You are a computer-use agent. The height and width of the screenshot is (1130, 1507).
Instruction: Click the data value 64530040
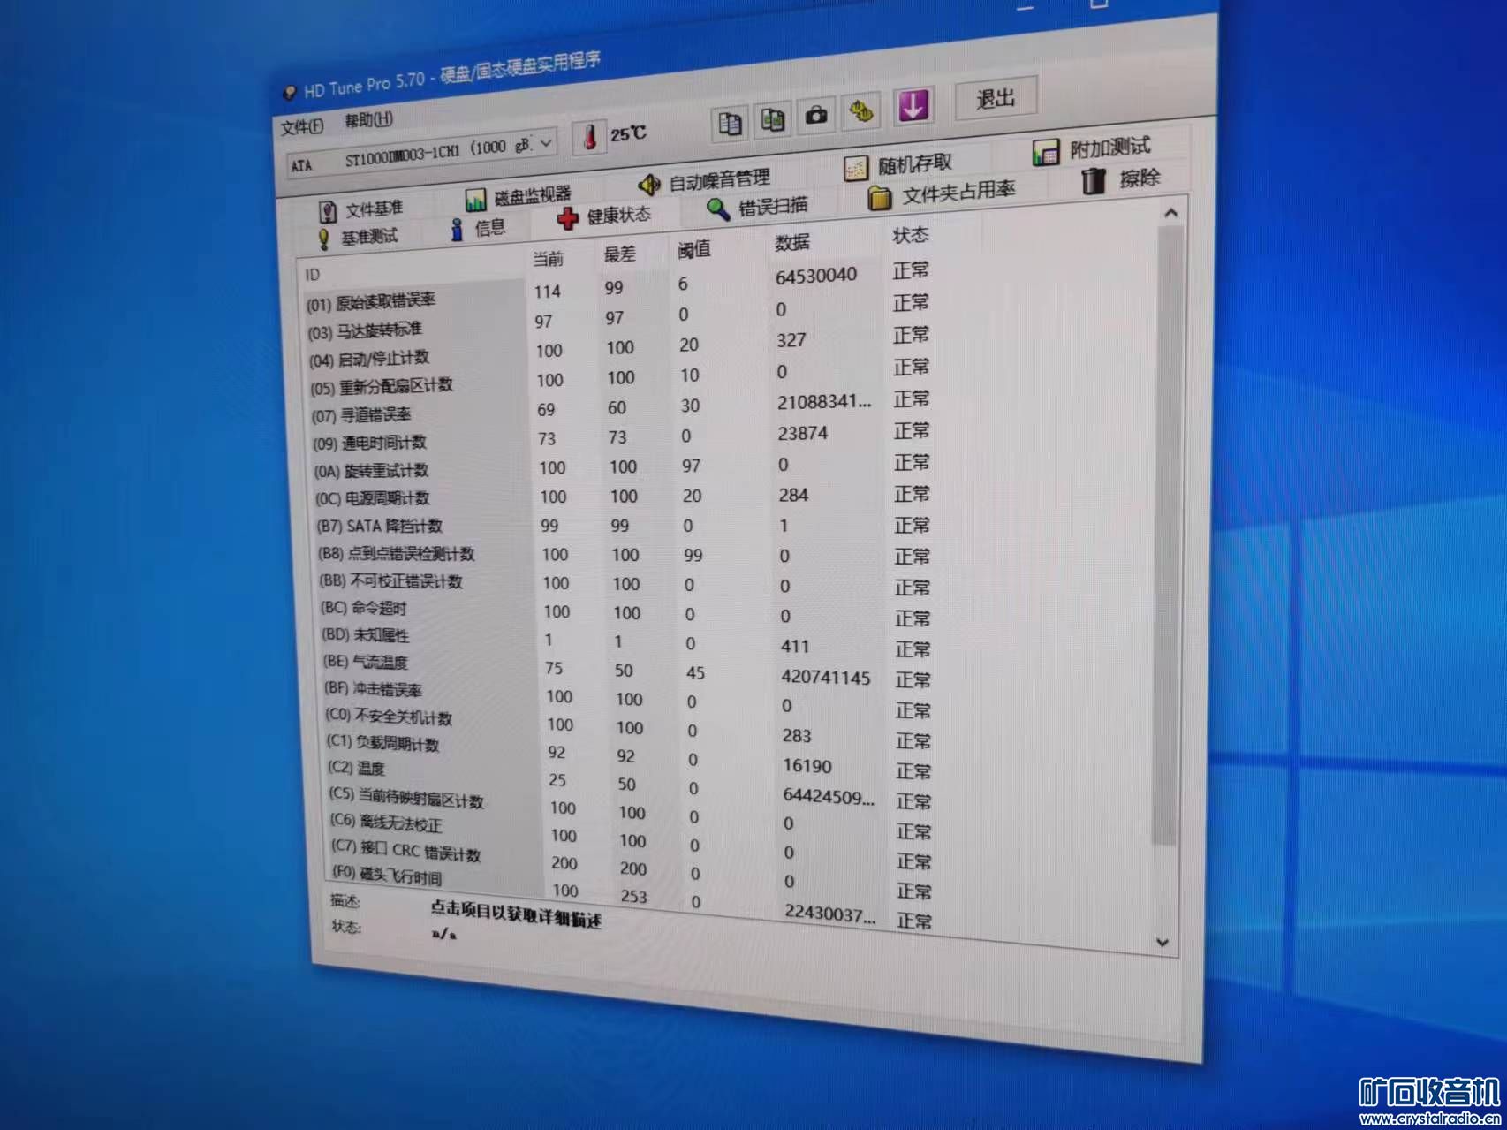816,276
